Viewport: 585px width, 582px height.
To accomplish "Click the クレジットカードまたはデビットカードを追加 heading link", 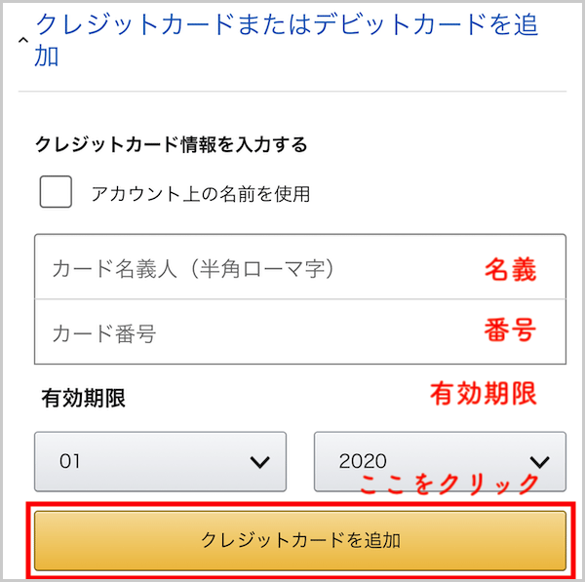I will tap(286, 39).
